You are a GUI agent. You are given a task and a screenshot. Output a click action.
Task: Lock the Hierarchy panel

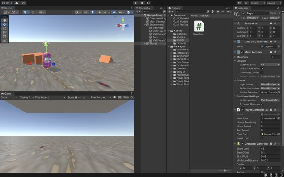pyautogui.click(x=161, y=8)
